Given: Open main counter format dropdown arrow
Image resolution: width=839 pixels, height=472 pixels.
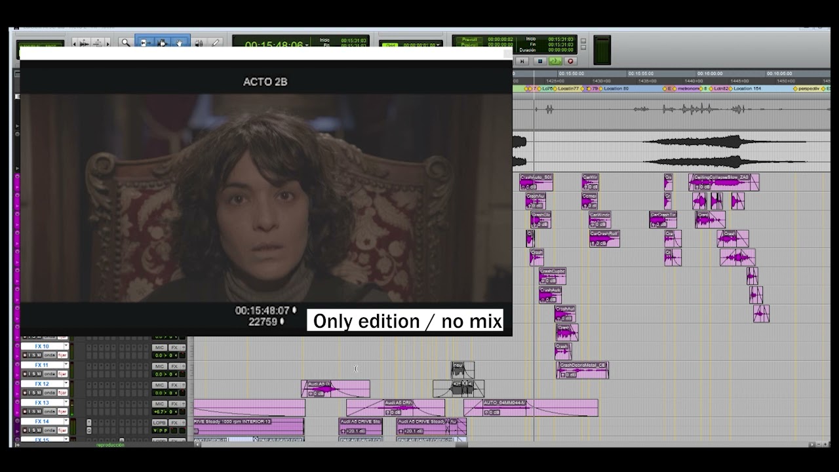Looking at the screenshot, I should coord(307,45).
